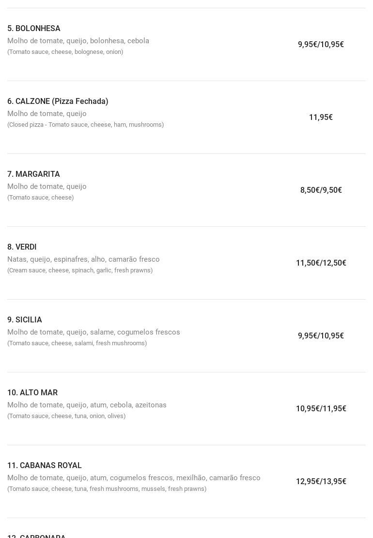Select the Margarita price 8,50€/9,50€

pos(321,190)
